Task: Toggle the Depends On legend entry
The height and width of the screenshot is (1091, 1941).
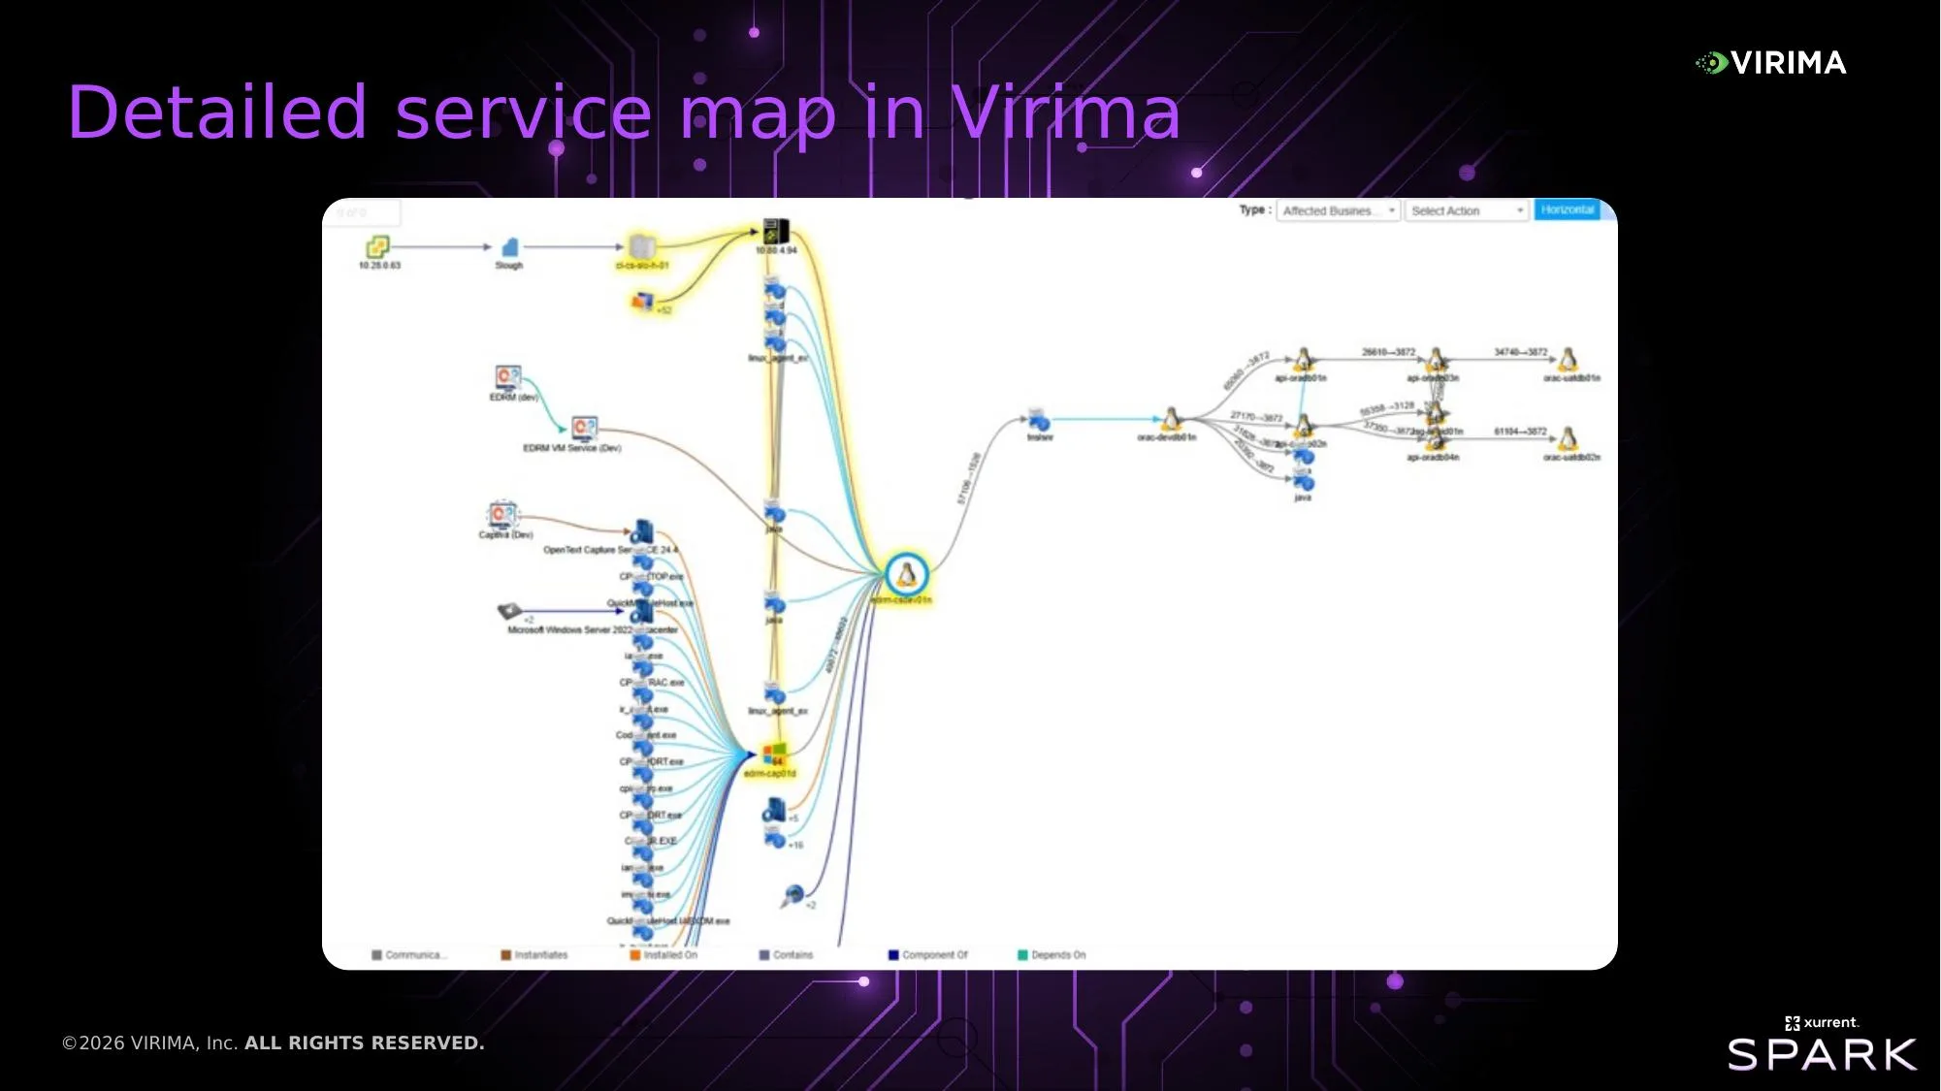Action: point(1051,955)
